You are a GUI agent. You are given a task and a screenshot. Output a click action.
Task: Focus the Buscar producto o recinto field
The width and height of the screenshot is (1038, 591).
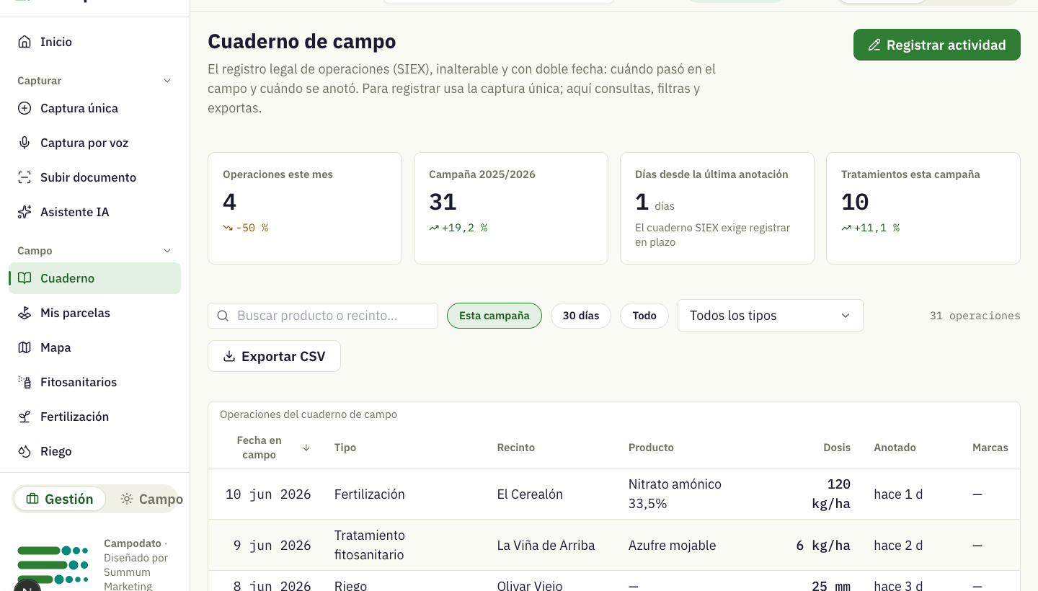pyautogui.click(x=323, y=316)
